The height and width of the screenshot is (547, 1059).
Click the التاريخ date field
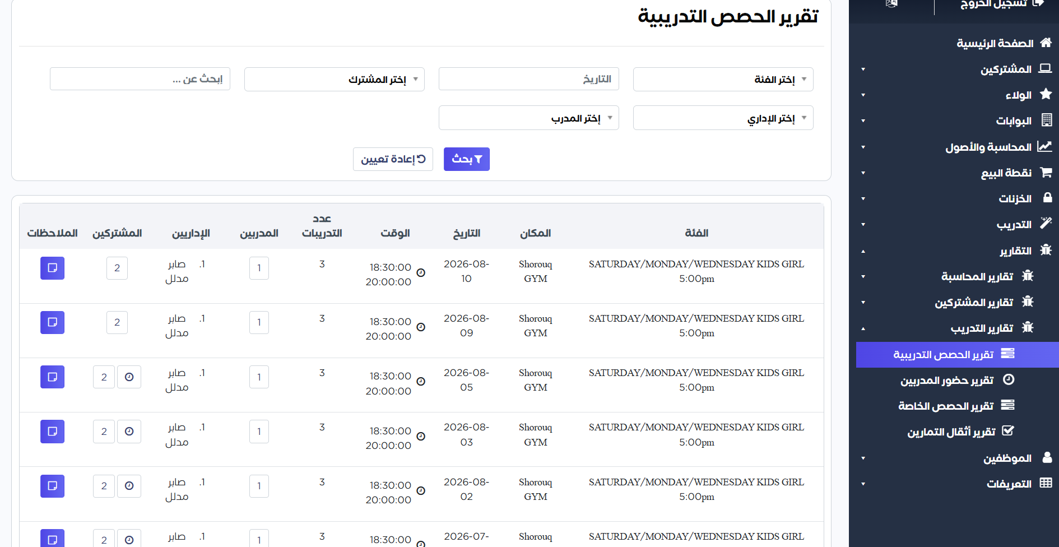click(x=528, y=79)
